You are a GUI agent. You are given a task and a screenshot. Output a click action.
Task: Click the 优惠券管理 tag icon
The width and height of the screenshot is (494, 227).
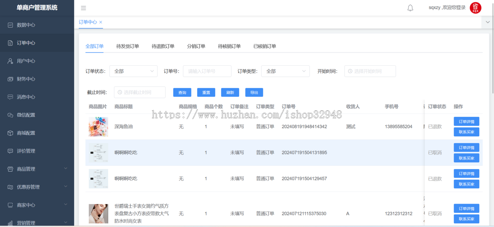pos(10,187)
